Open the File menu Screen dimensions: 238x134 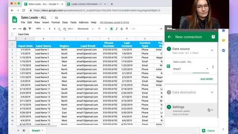(23, 22)
